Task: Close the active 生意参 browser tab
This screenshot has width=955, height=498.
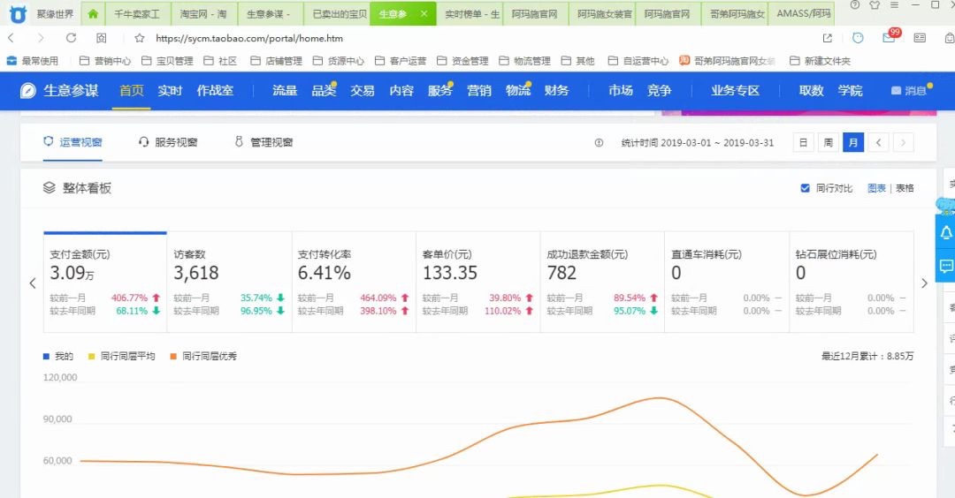Action: click(x=424, y=13)
